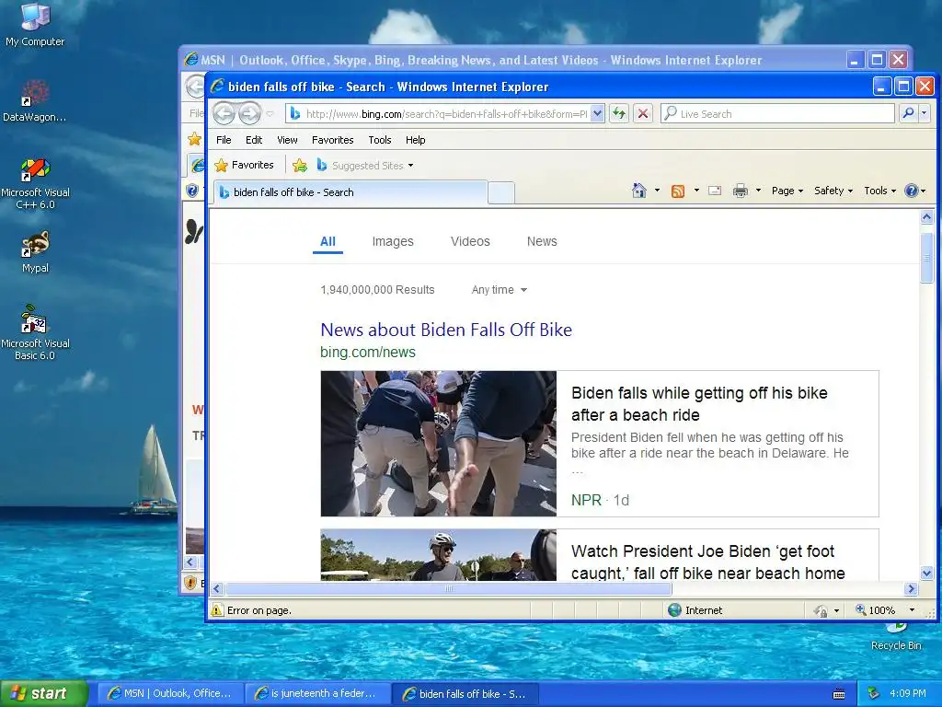Click the vertical scrollbar down arrow
This screenshot has width=942, height=707.
[927, 573]
